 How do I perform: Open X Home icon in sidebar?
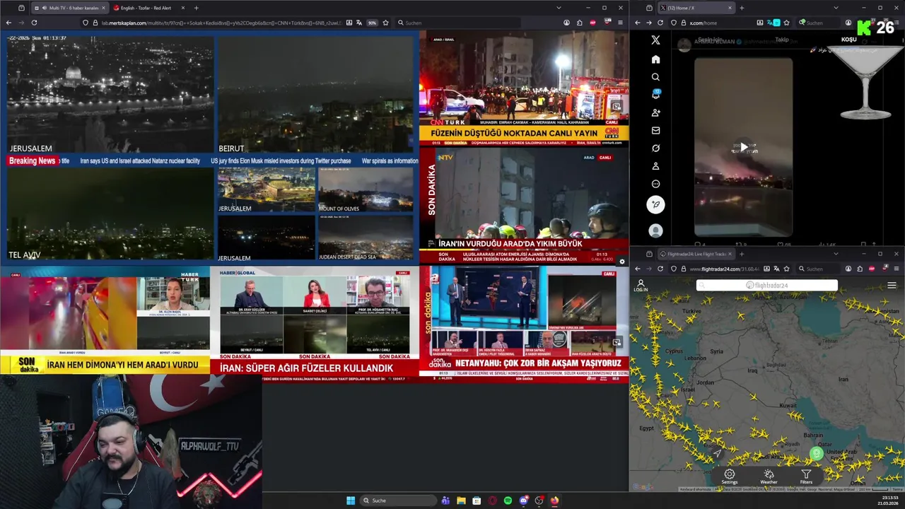pos(655,59)
